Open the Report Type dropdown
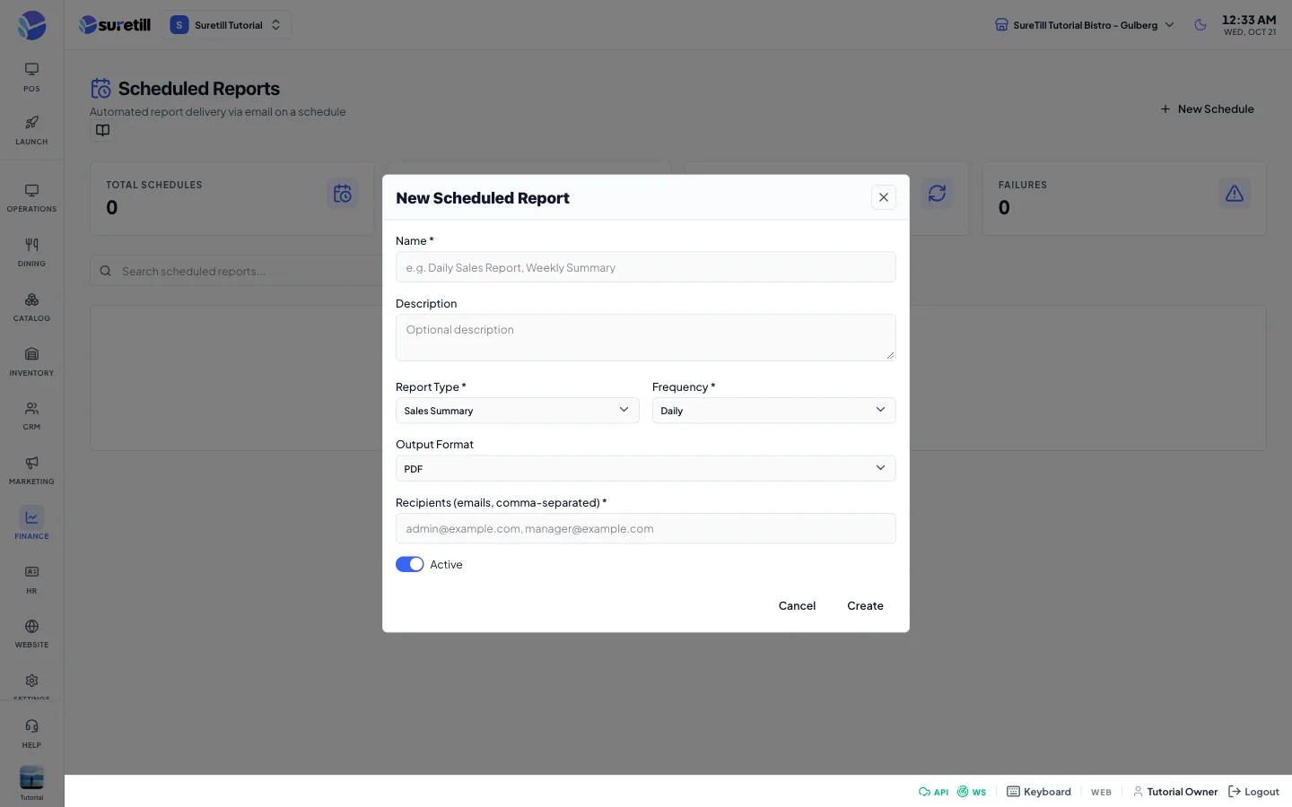Screen dimensions: 1292x807 [x=518, y=411]
